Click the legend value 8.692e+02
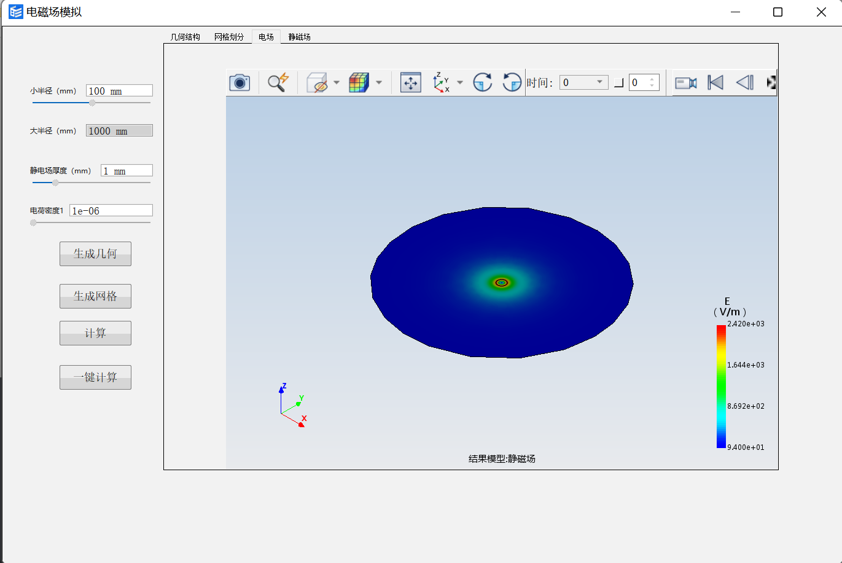This screenshot has width=842, height=563. click(x=746, y=406)
